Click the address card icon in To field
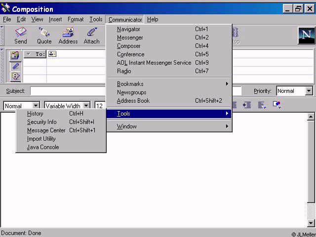The image size is (316, 237). 52,54
